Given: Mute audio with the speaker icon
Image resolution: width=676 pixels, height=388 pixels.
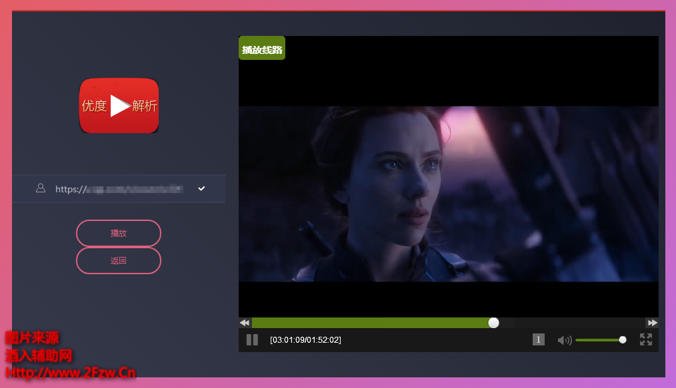Looking at the screenshot, I should point(565,340).
